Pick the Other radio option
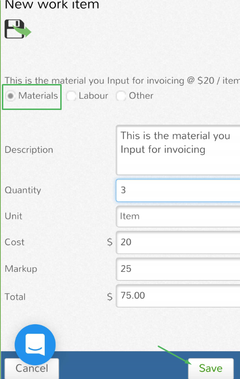Image resolution: width=240 pixels, height=379 pixels. click(x=121, y=96)
